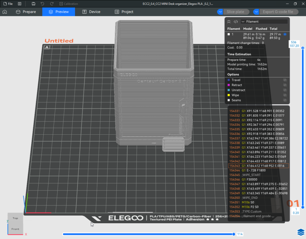Screen dimensions: 306x239
Task: Click the Wipe yellow color swatch
Action: [229, 95]
